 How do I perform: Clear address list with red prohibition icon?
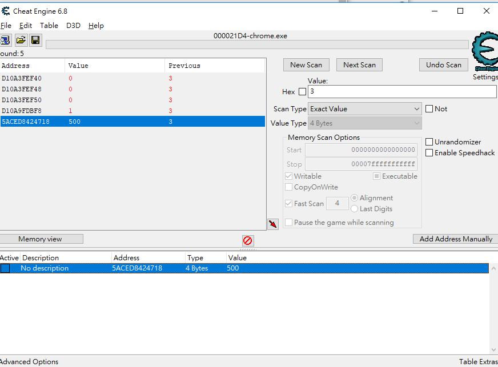pyautogui.click(x=247, y=241)
